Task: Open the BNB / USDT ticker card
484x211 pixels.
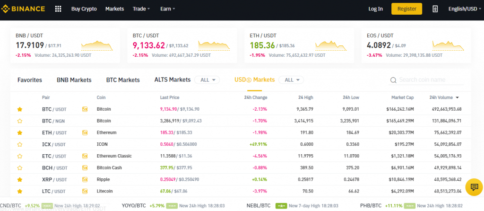Action: 65,45
